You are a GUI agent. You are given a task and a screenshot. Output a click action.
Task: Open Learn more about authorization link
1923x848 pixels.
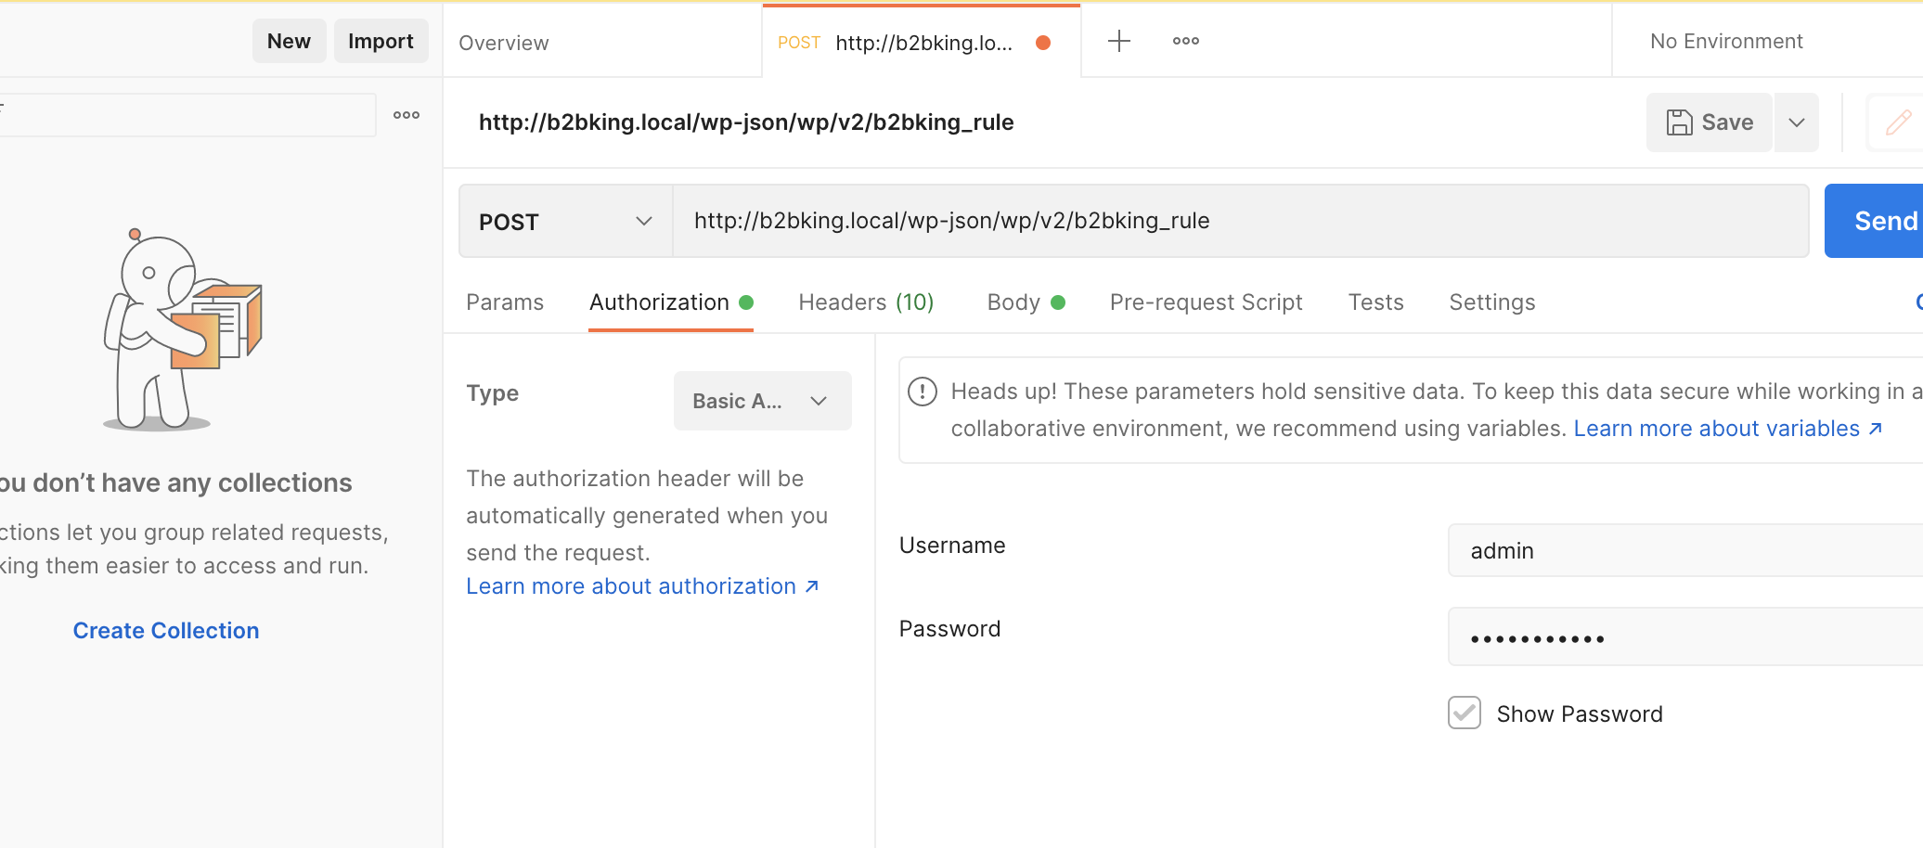pos(642,586)
